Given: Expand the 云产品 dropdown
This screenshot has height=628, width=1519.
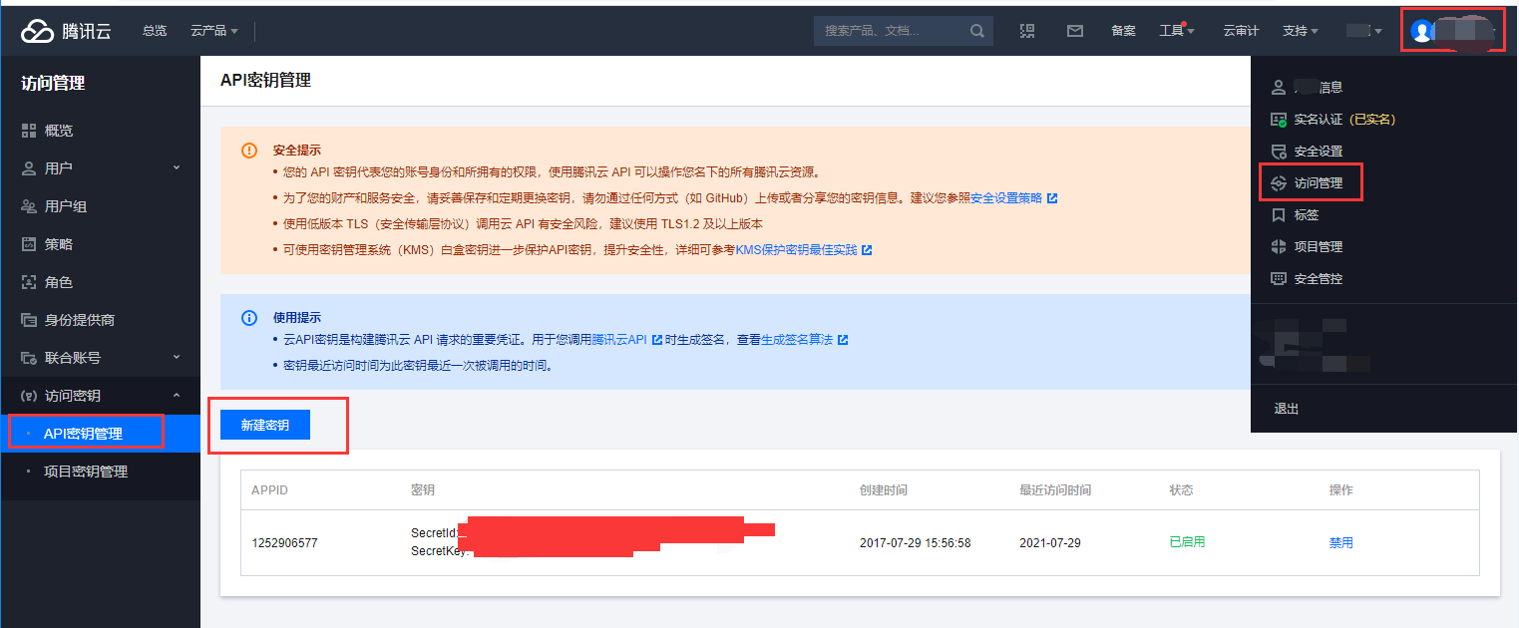Looking at the screenshot, I should [214, 31].
